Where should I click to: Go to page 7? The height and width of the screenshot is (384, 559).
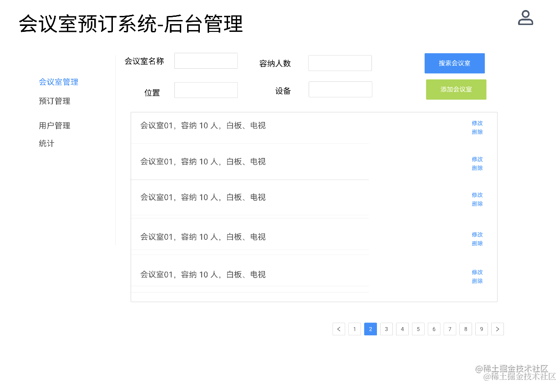coord(450,329)
